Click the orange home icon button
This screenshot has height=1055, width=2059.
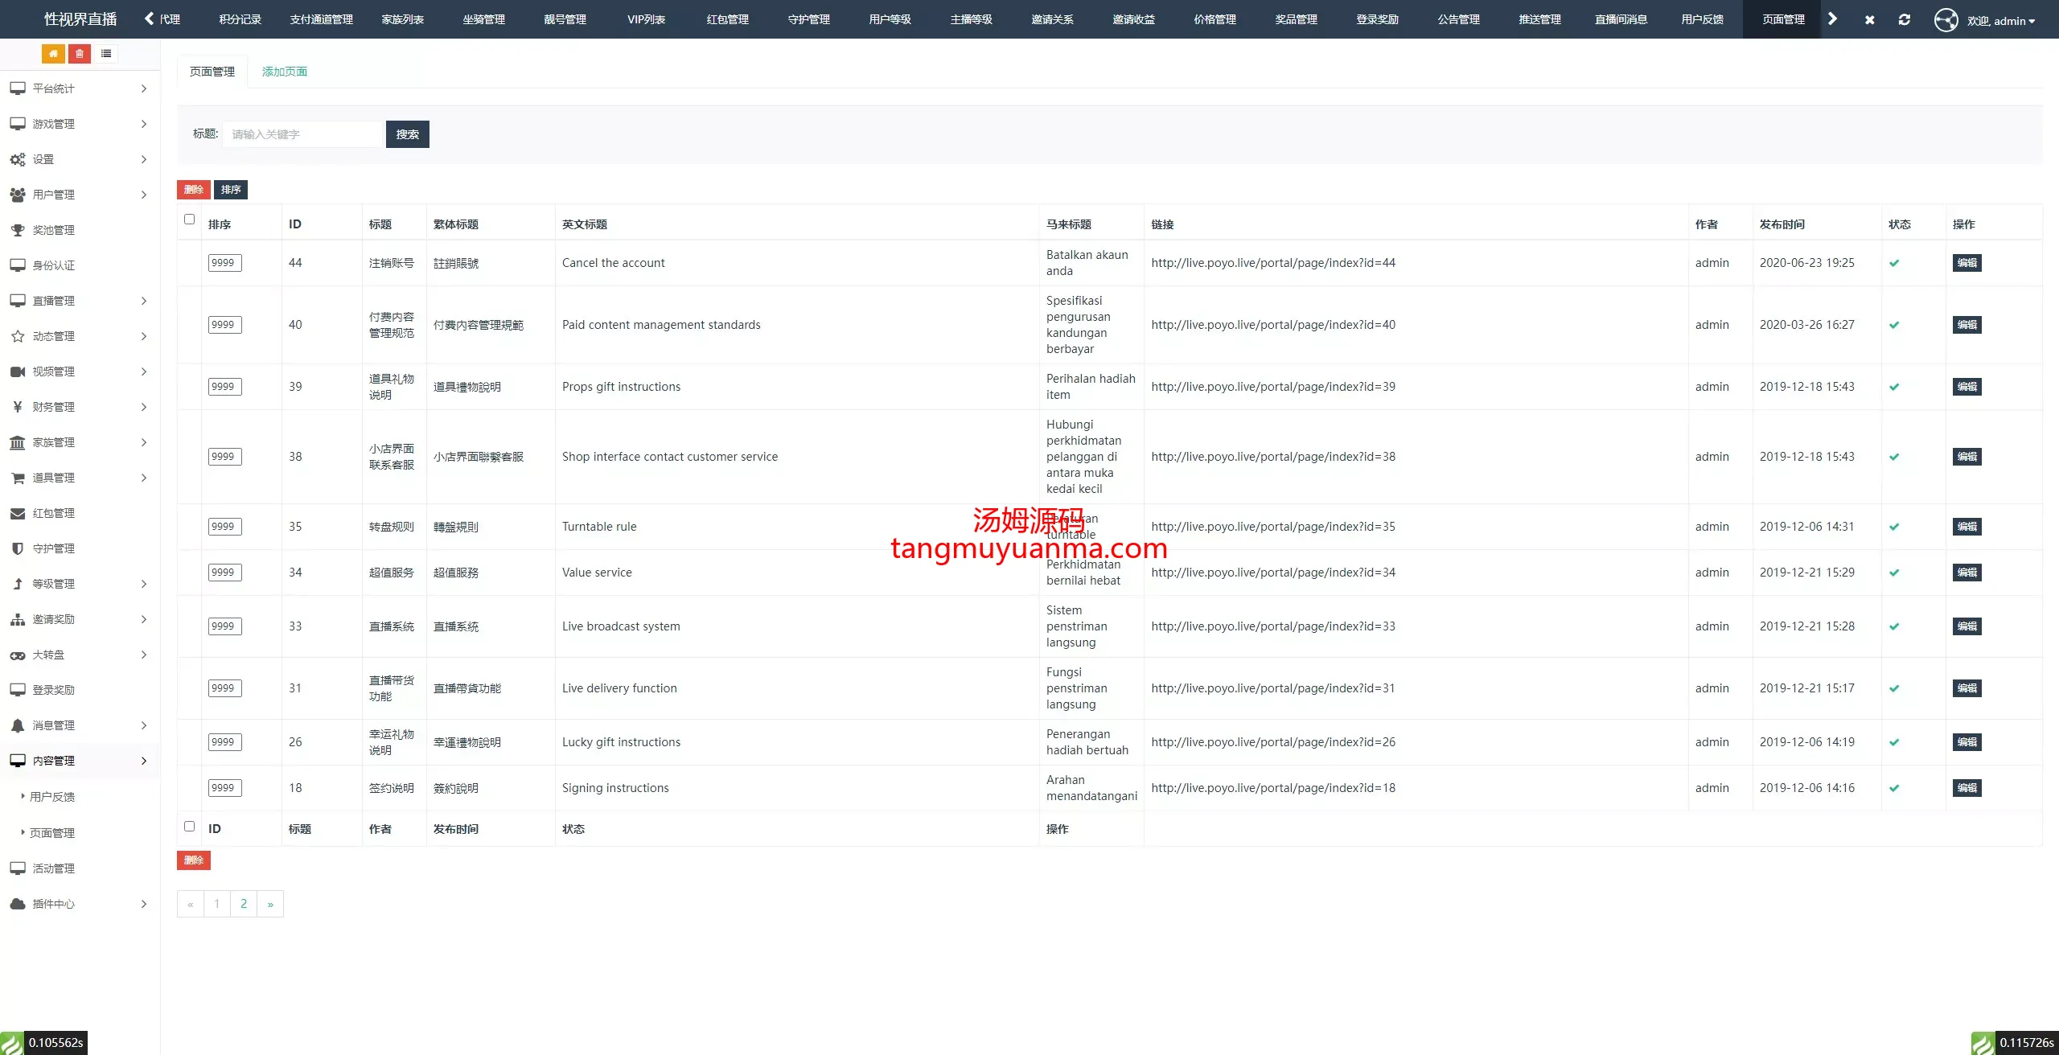coord(53,54)
